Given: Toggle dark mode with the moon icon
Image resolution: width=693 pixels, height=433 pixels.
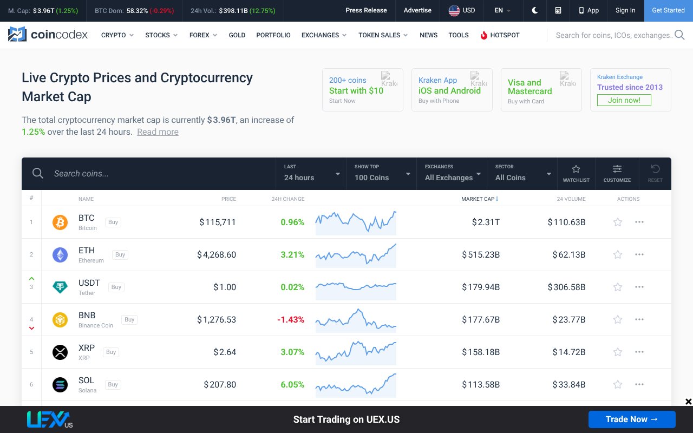Looking at the screenshot, I should 534,10.
